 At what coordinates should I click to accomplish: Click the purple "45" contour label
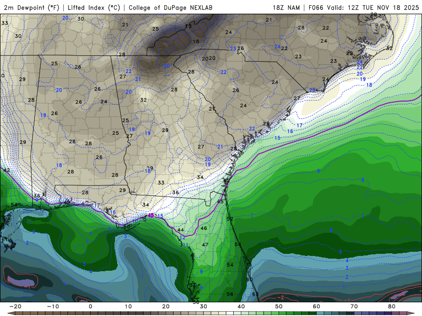(151, 215)
